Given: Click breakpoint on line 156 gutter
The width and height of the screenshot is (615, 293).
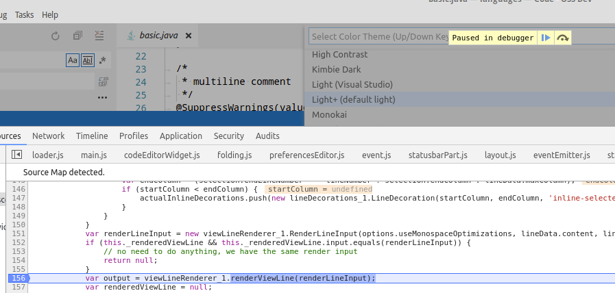Looking at the screenshot, I should (18, 278).
